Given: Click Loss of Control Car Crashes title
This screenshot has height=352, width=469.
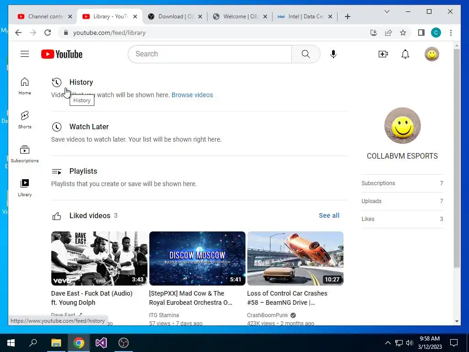Looking at the screenshot, I should pos(287,298).
